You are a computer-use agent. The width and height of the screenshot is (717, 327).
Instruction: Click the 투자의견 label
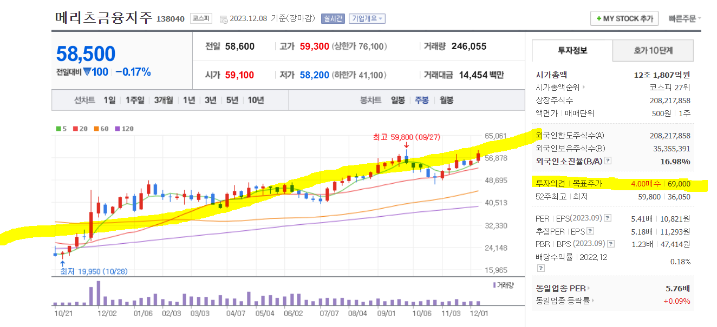(x=550, y=184)
